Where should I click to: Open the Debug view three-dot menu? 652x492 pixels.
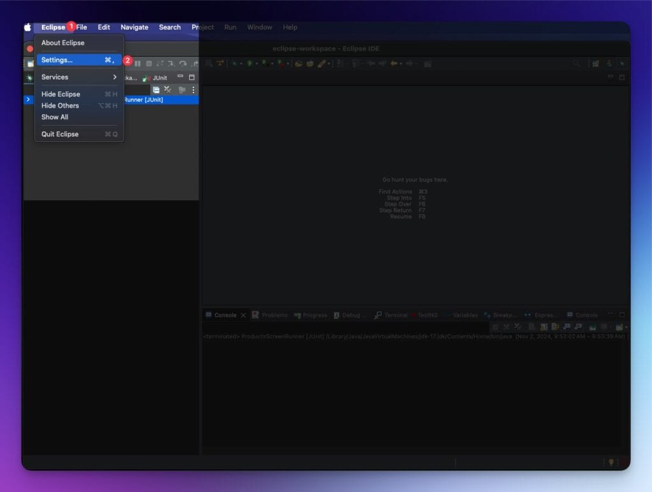coord(194,90)
